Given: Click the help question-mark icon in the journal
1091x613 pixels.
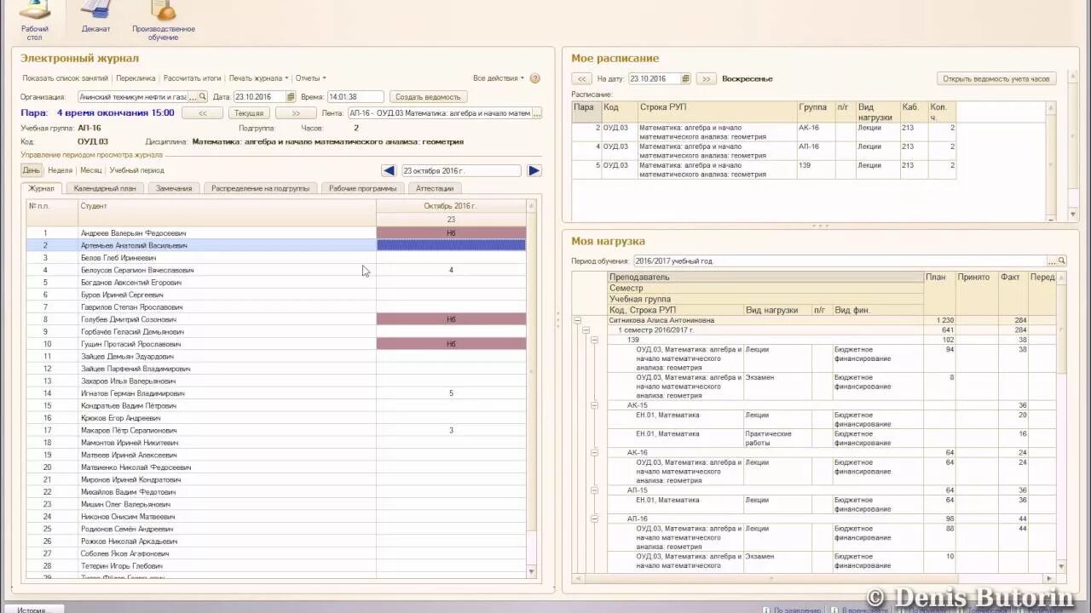Looking at the screenshot, I should coord(534,78).
